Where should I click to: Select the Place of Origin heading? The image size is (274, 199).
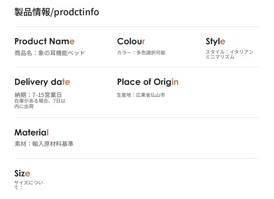(148, 82)
